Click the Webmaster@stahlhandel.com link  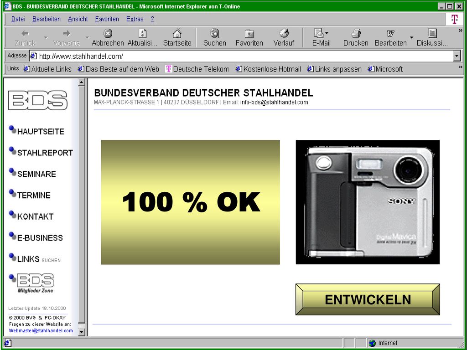click(41, 331)
